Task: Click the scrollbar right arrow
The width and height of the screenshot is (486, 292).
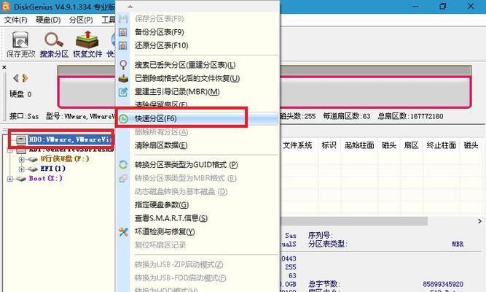Action: click(479, 221)
